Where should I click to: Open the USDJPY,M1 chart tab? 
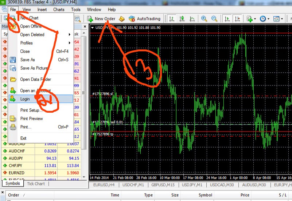(192, 185)
